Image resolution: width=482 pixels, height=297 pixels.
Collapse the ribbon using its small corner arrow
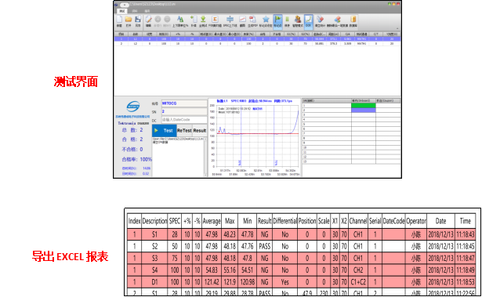[x=397, y=28]
